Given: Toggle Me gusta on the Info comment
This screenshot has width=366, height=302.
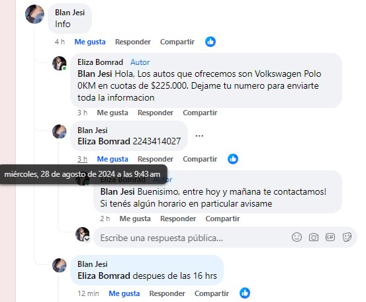Looking at the screenshot, I should 90,42.
